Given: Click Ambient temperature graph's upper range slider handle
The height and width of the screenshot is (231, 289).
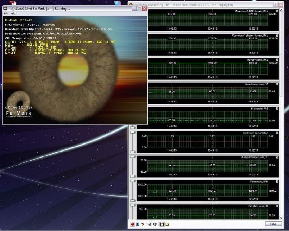Looking at the screenshot, I should coord(133,157).
